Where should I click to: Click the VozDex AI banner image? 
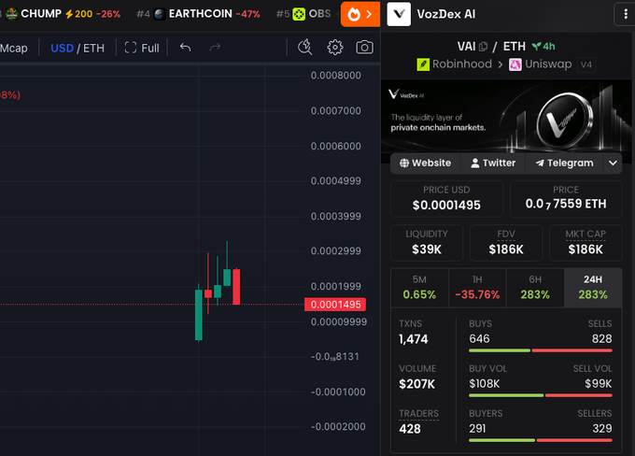pyautogui.click(x=506, y=117)
